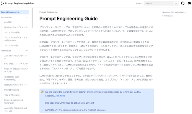192x114 pixels.
Task: Open the Question? Give us feedback link
Action: click(174, 12)
